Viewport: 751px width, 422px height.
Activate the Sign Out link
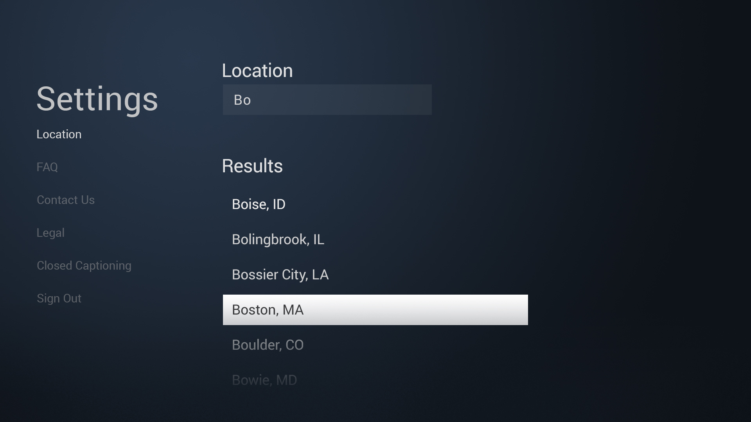pos(59,299)
